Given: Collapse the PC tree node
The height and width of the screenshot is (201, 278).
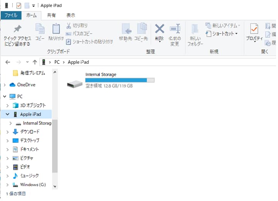Looking at the screenshot, I should pos(5,96).
